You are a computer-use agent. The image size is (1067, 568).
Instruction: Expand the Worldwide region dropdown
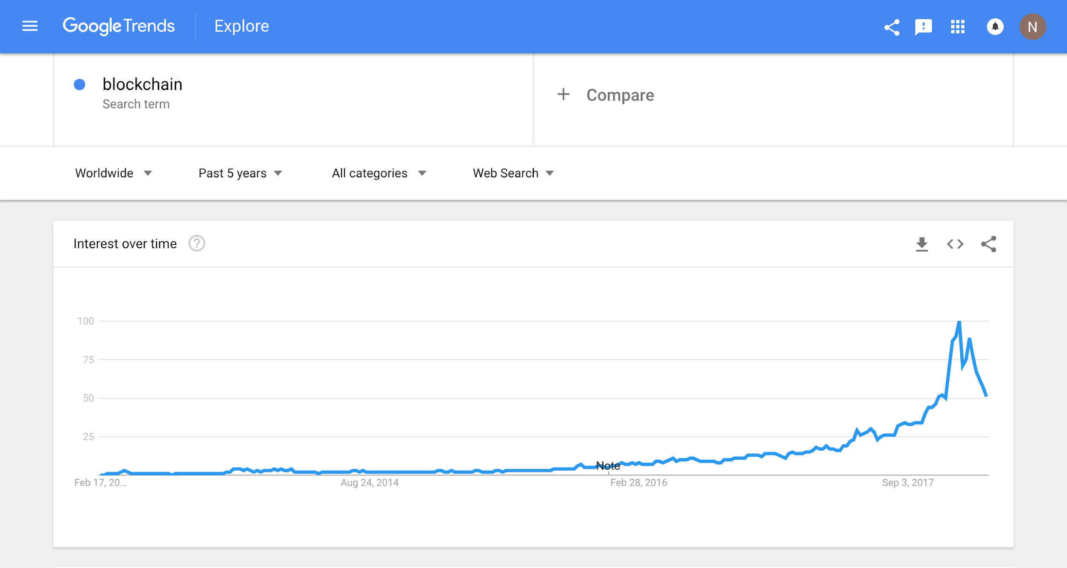tap(114, 173)
